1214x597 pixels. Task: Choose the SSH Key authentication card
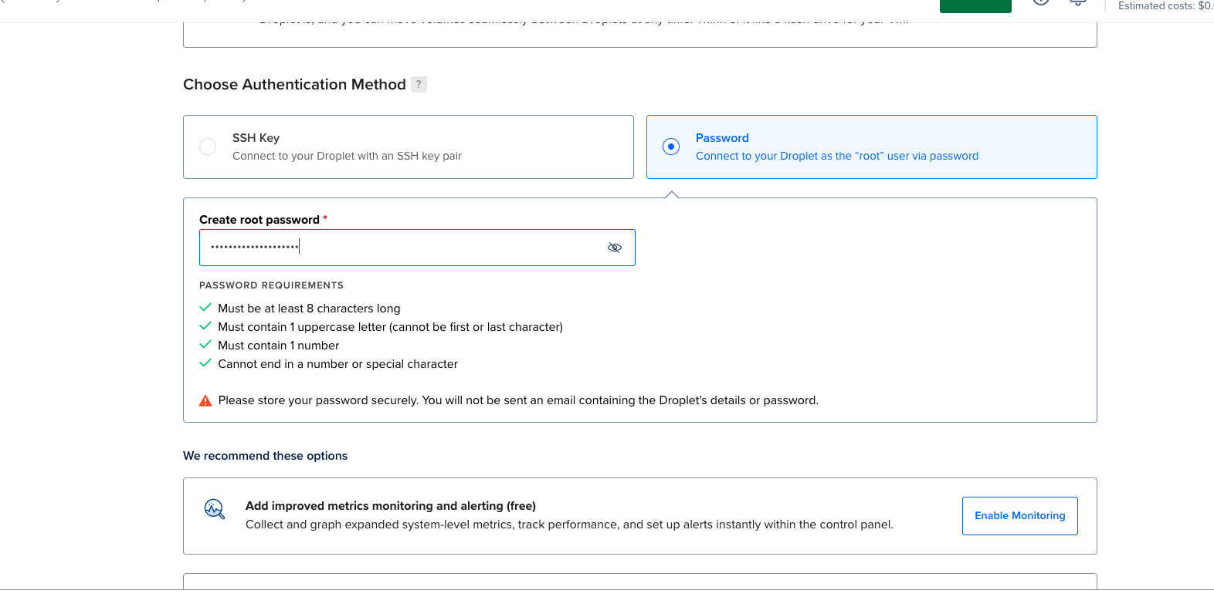point(408,147)
